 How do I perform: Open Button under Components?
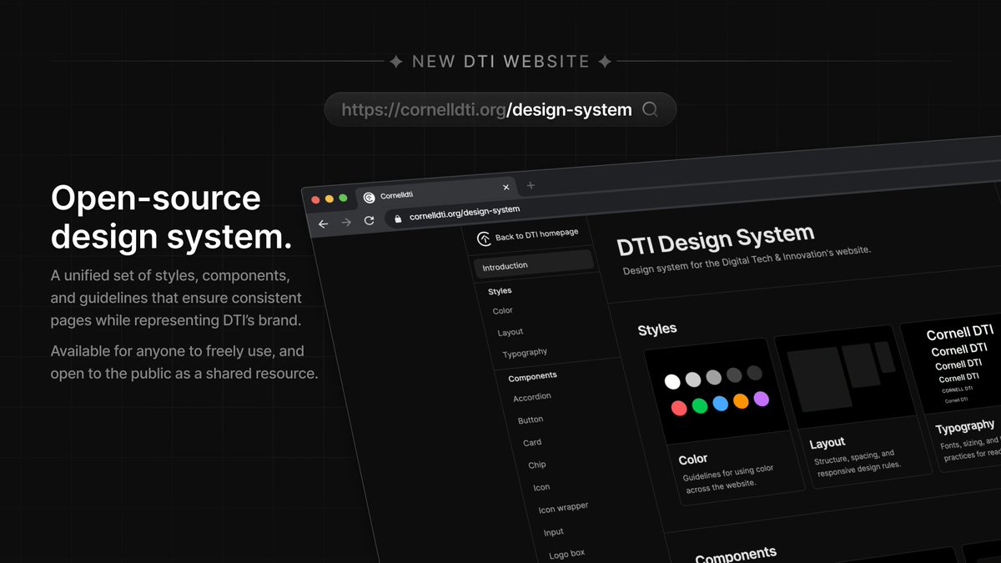(x=531, y=420)
